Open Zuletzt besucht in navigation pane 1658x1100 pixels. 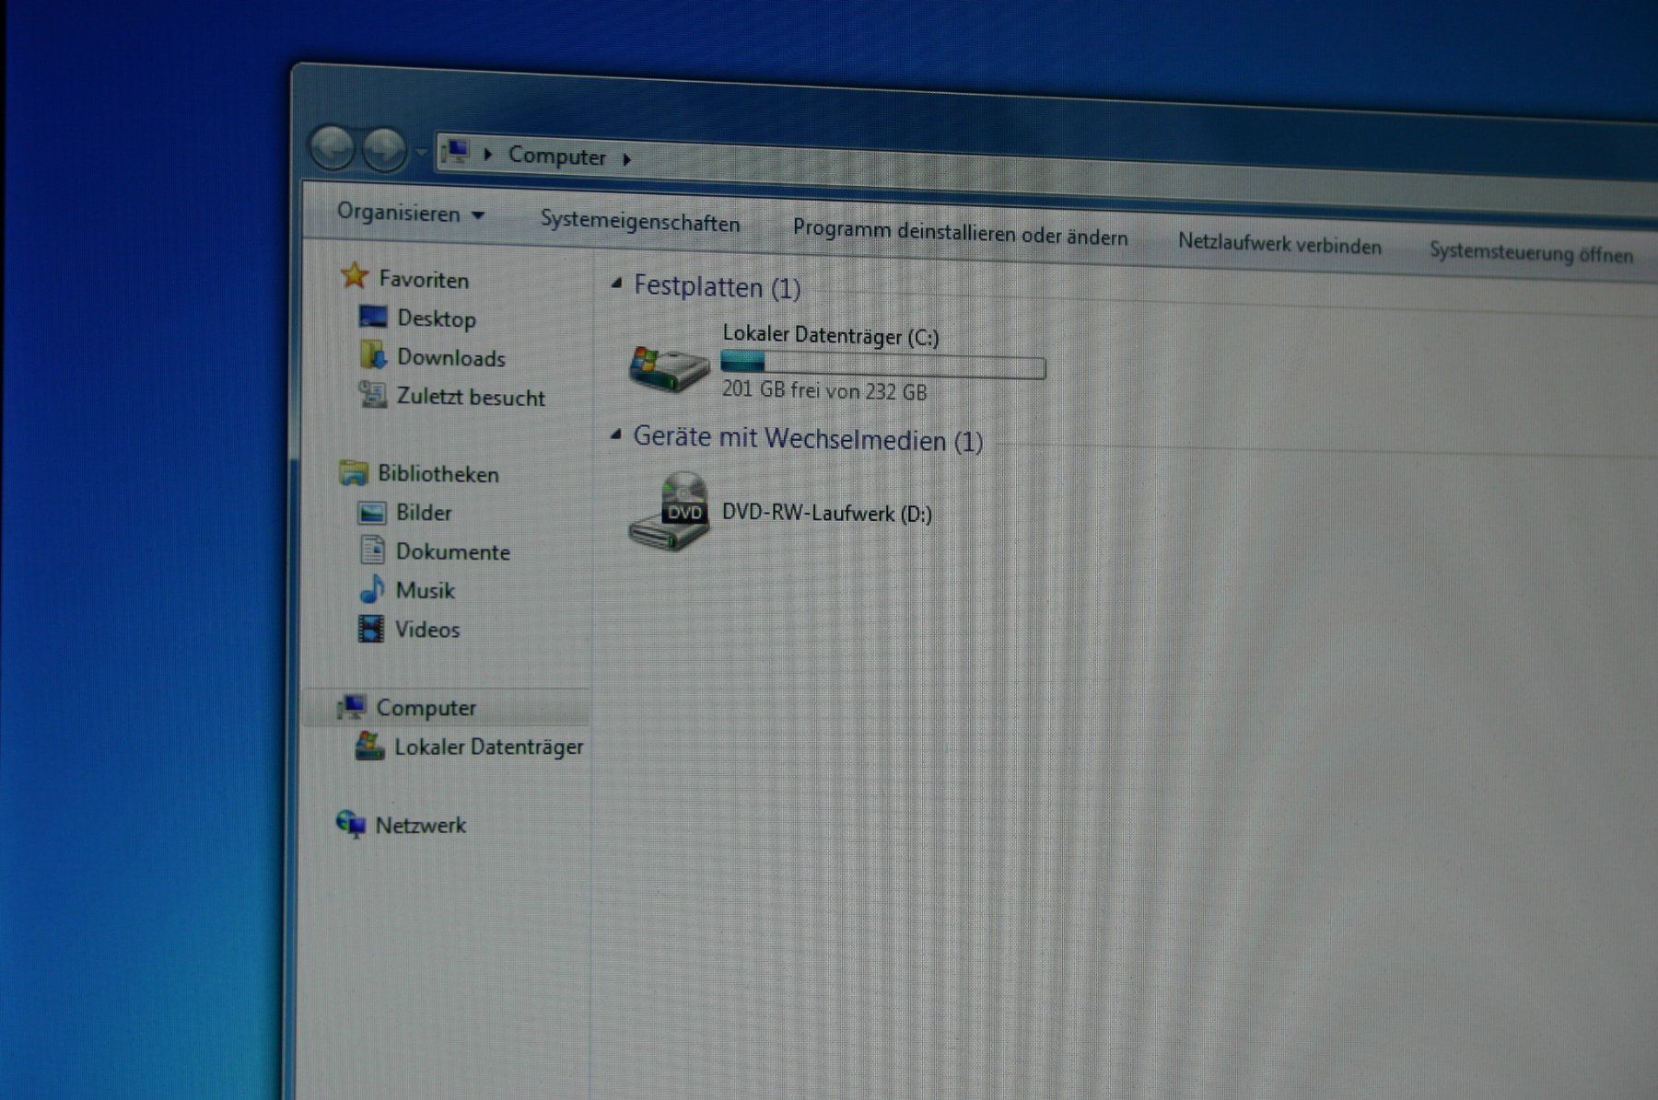point(471,397)
